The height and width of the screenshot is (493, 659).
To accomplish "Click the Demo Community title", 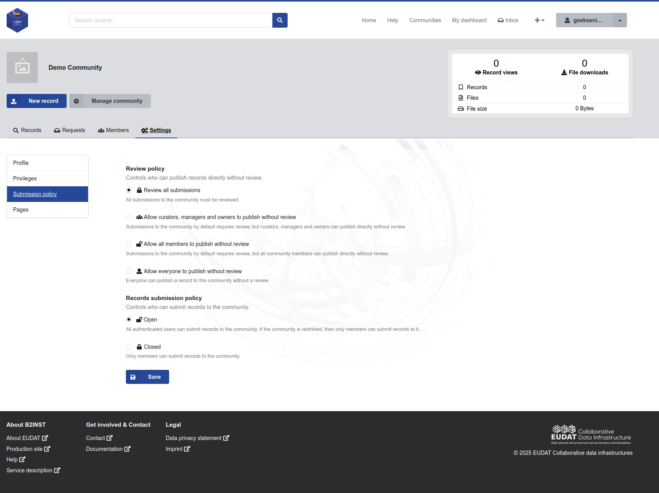I will [x=75, y=67].
